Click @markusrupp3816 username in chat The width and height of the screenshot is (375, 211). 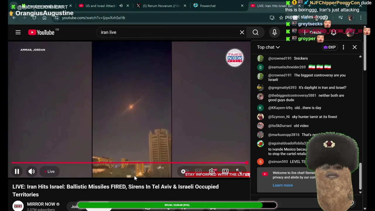[x=284, y=135]
